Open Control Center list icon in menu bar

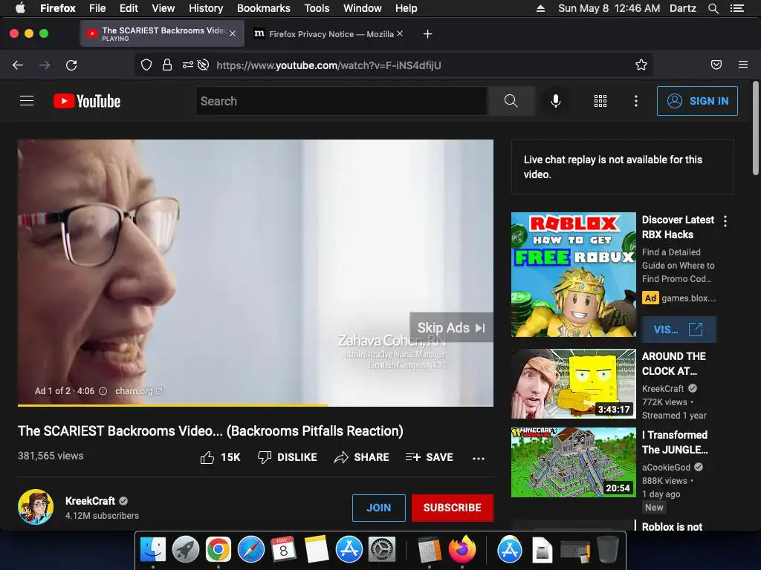(737, 8)
